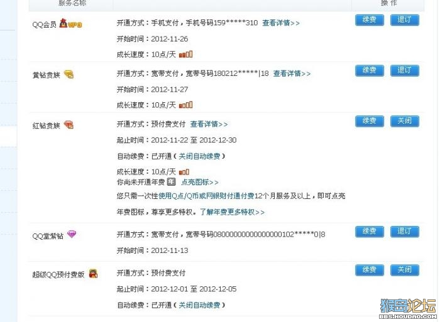The image size is (440, 322).
Task: Click 使用Q点/Q币或网银财付通付费 link
Action: coord(206,196)
